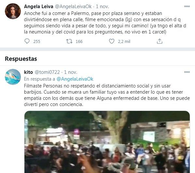Visit the Angela Leiva display name
This screenshot has width=195, height=173.
38,7
